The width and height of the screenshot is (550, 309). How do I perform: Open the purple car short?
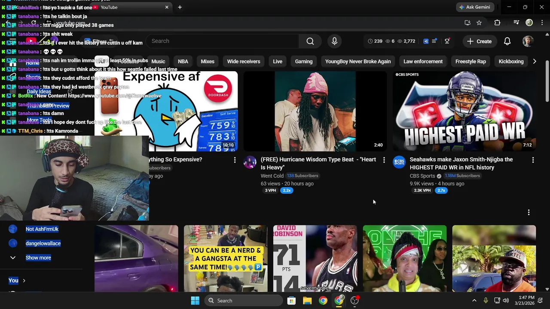click(x=136, y=258)
